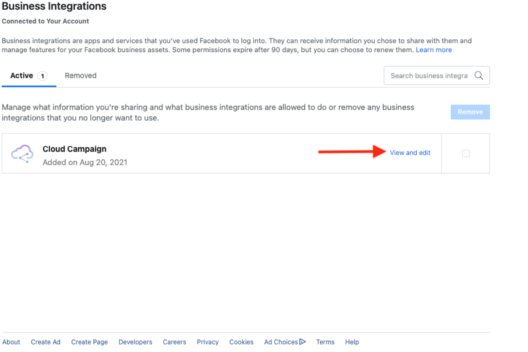View the Cookies footer link
The height and width of the screenshot is (352, 528).
[x=241, y=342]
